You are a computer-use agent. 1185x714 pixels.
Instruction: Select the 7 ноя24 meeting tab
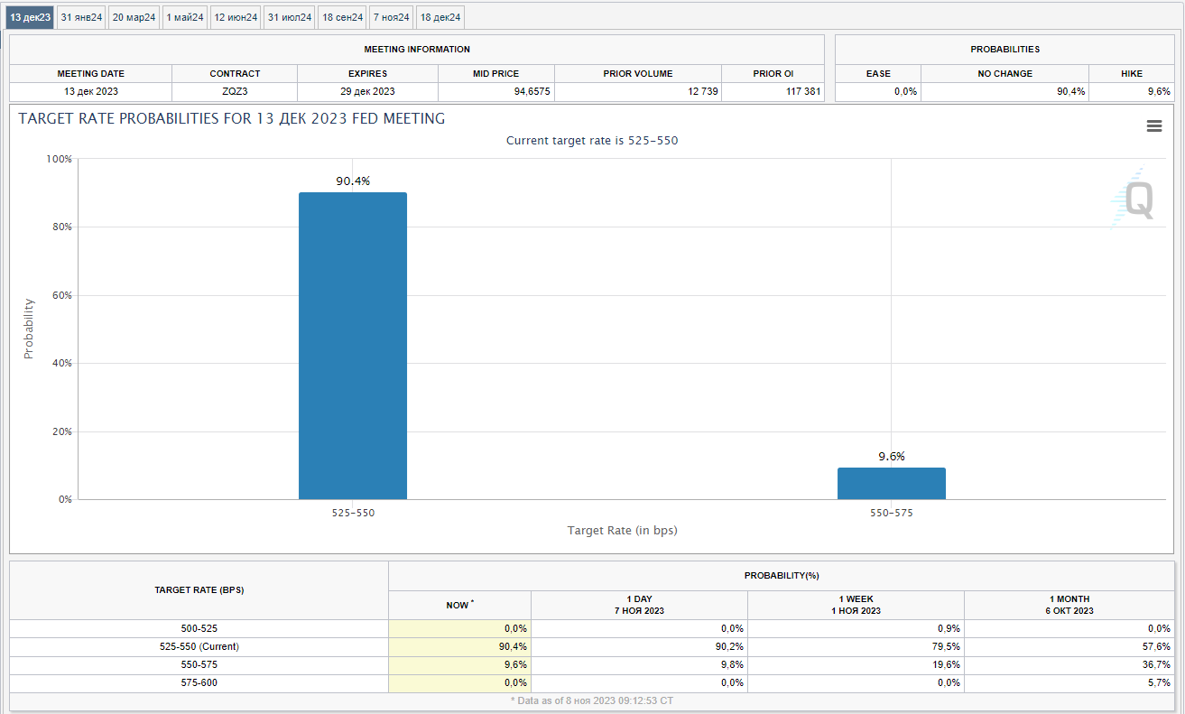(392, 17)
